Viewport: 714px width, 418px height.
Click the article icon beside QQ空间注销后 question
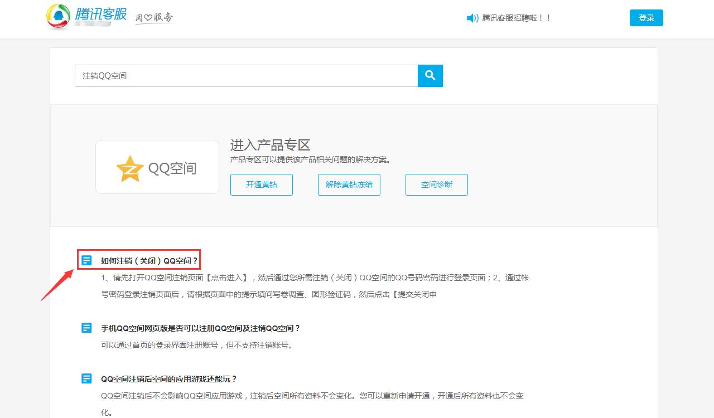(86, 378)
